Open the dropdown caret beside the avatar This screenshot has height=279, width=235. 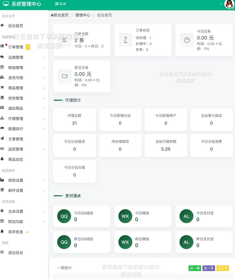(x=221, y=4)
